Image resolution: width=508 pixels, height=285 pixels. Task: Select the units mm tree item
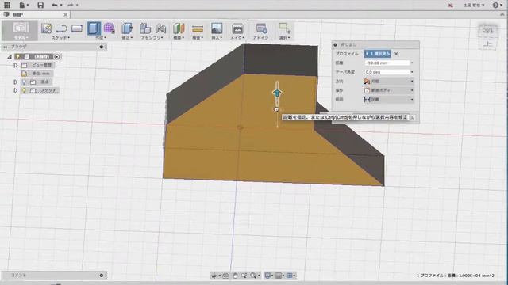point(37,74)
